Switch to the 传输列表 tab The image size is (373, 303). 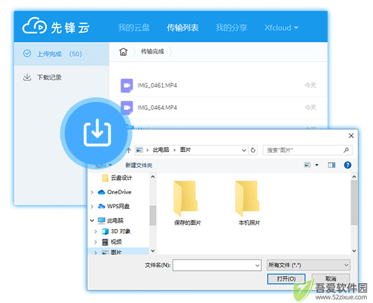pos(182,27)
